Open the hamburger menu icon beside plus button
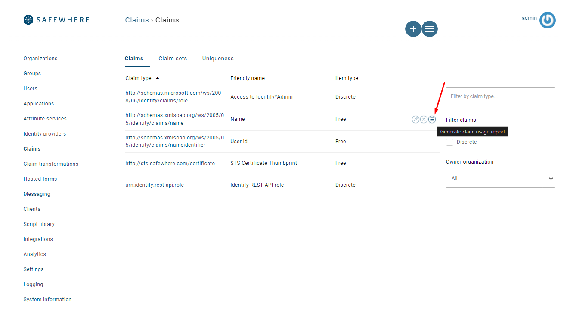This screenshot has height=312, width=573. 429,28
